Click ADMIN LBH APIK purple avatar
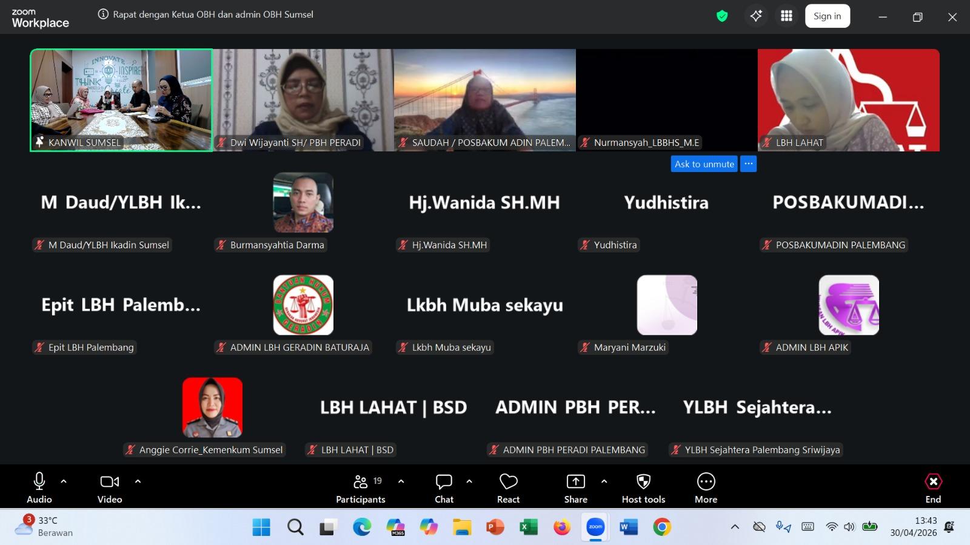The height and width of the screenshot is (545, 970). [x=849, y=305]
